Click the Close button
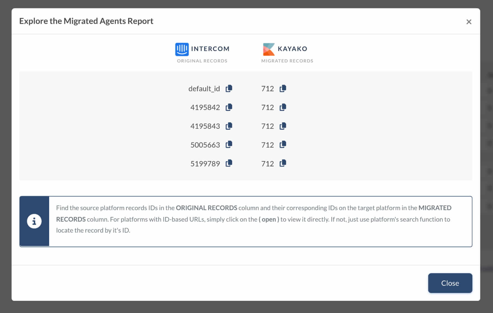Image resolution: width=493 pixels, height=313 pixels. 450,283
